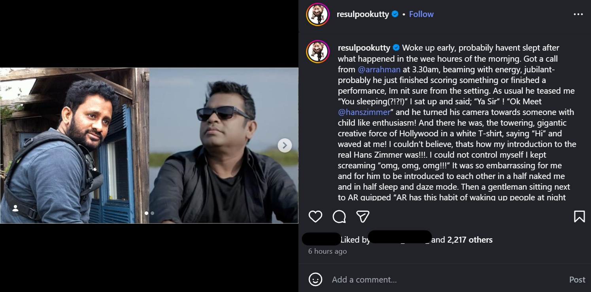Image resolution: width=591 pixels, height=292 pixels.
Task: Open resulpookutty profile from header username
Action: (363, 14)
